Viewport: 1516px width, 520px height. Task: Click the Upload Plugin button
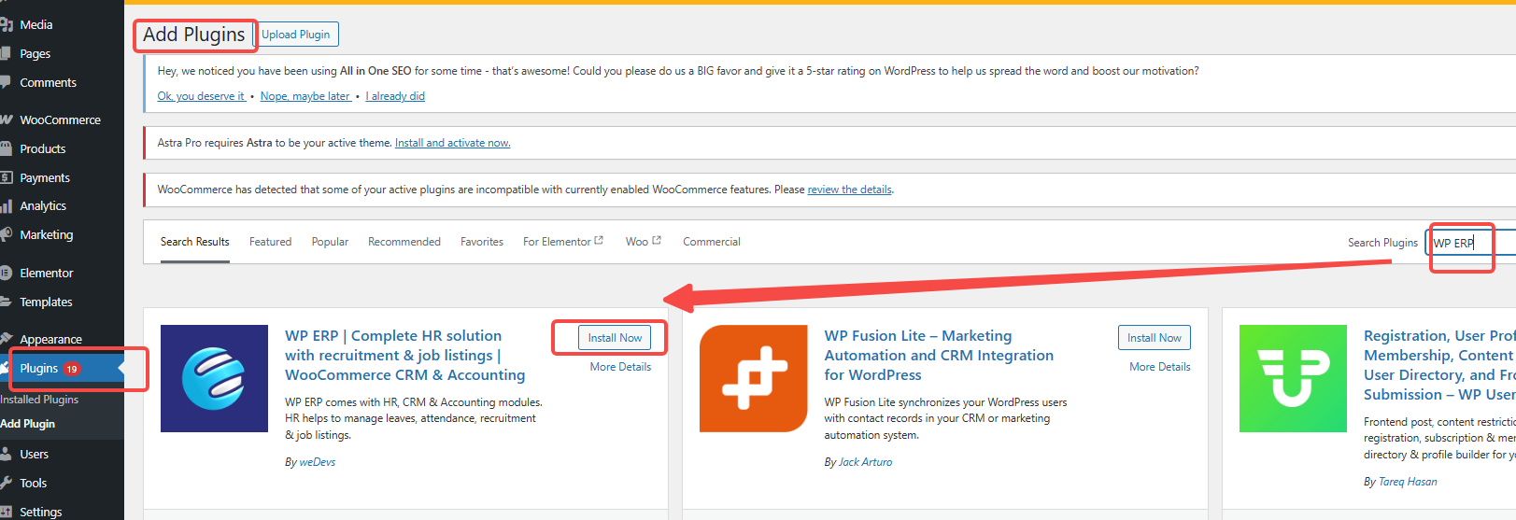click(x=296, y=35)
